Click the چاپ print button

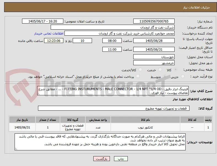pyautogui.click(x=121, y=159)
